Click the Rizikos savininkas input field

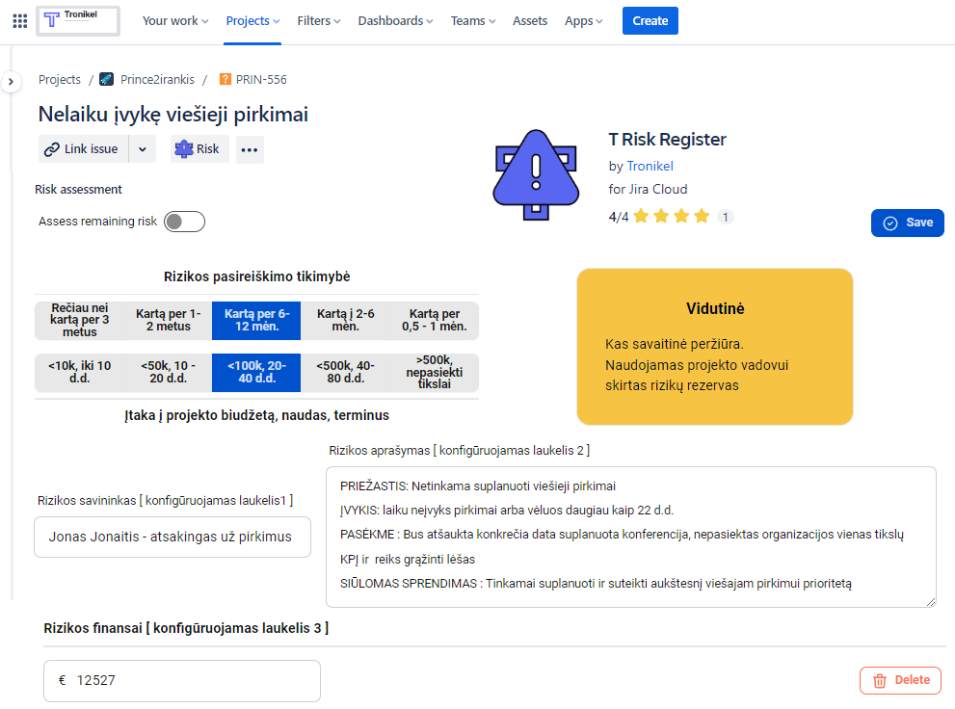click(172, 538)
